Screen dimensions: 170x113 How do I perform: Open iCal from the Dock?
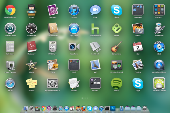72,108
